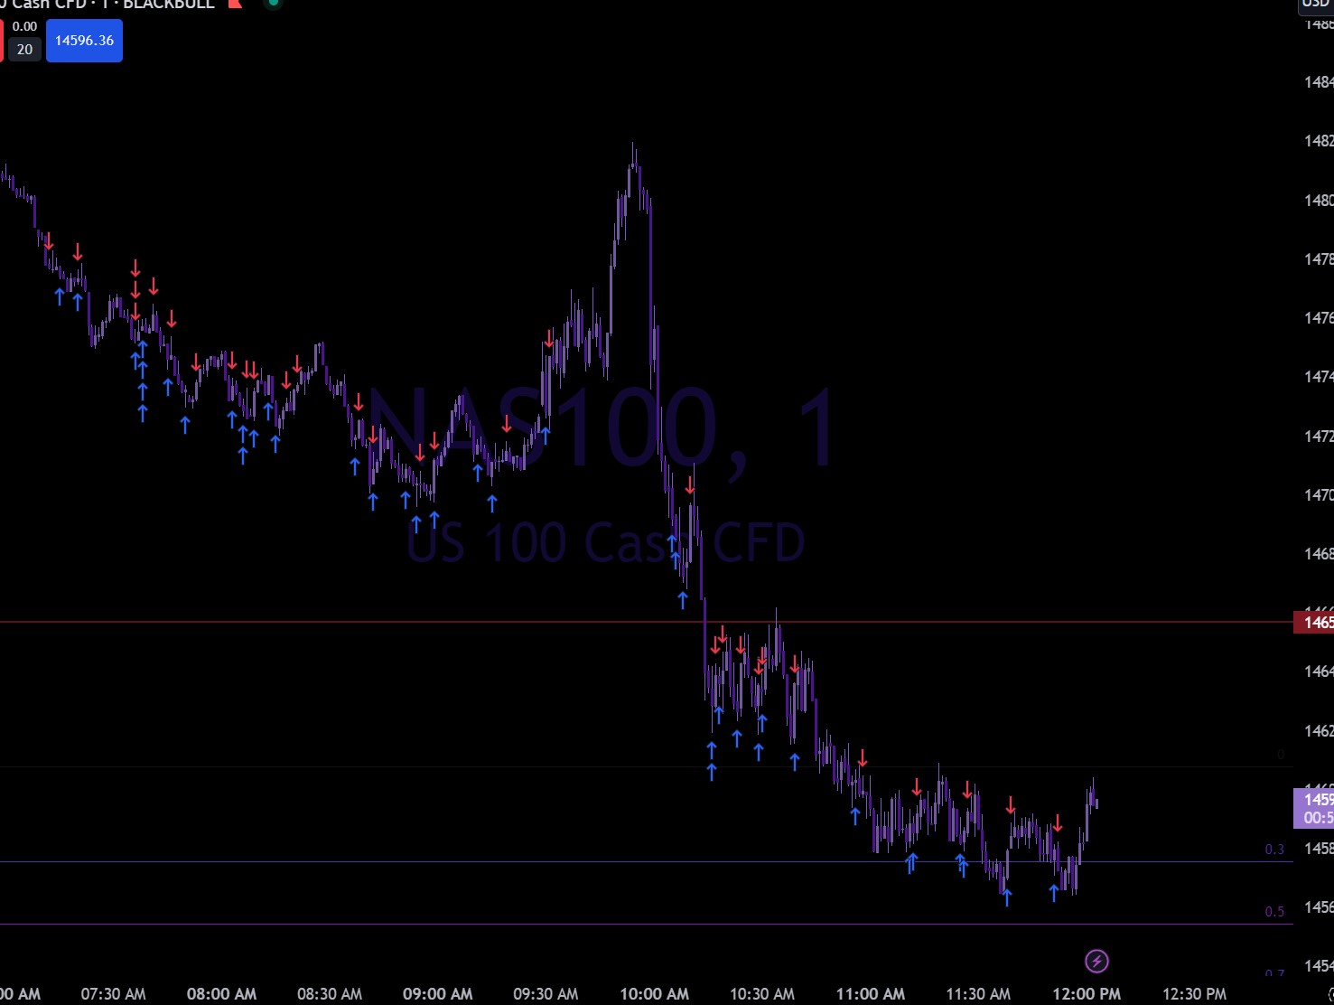Click the 0.3 Fibonacci level label
Image resolution: width=1334 pixels, height=1005 pixels.
(x=1274, y=850)
